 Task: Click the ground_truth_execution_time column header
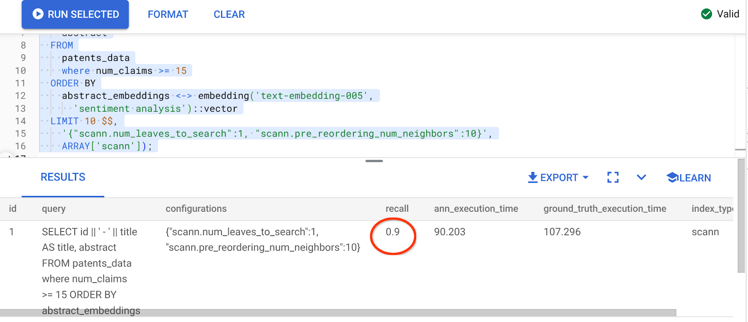(x=604, y=209)
